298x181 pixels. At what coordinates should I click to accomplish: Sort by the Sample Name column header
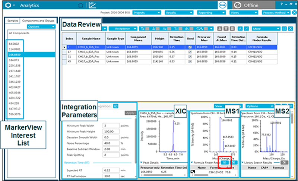tap(91, 39)
